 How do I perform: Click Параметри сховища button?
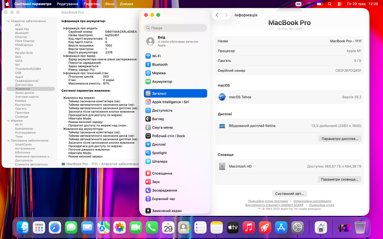(x=339, y=179)
